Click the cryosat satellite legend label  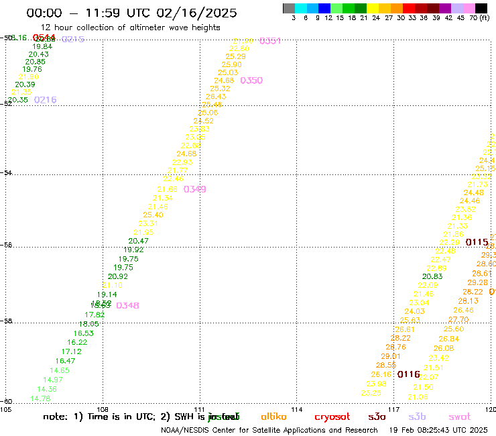(332, 417)
